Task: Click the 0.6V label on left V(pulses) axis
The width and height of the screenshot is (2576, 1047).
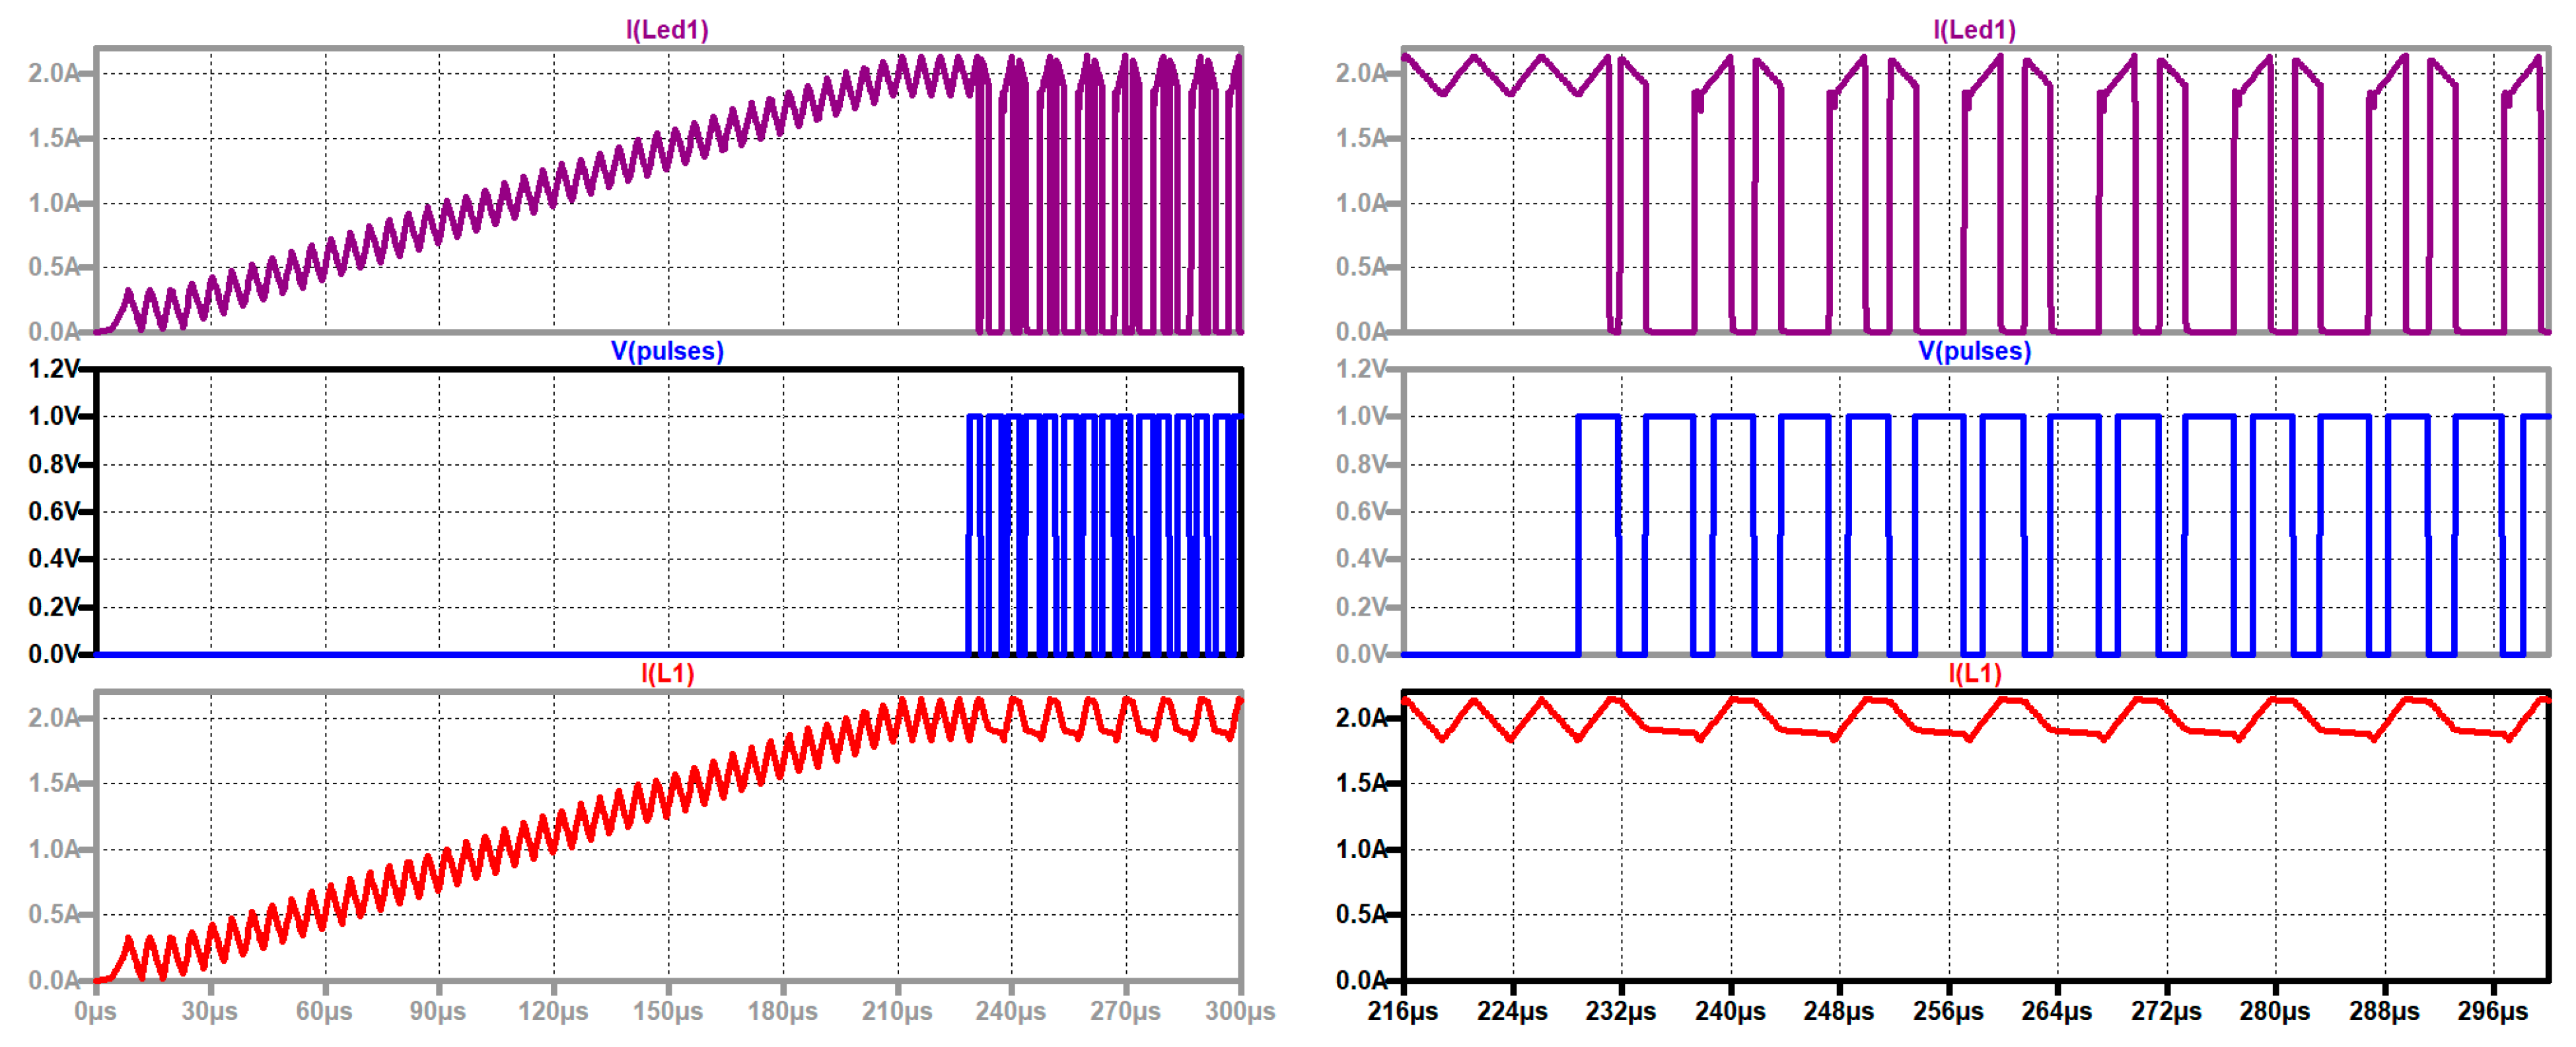Action: 53,511
